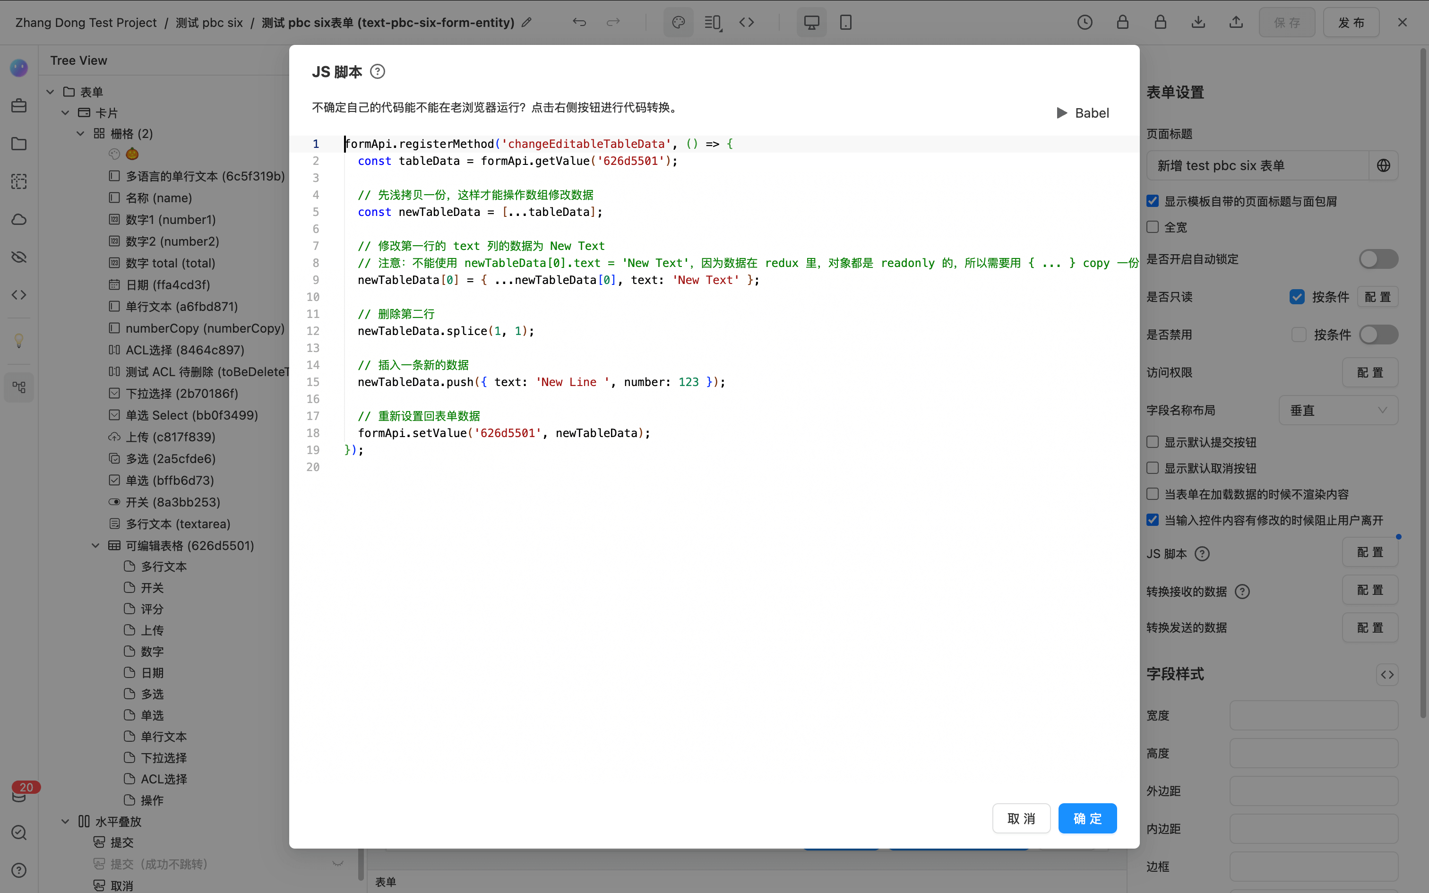Viewport: 1429px width, 893px height.
Task: Select 提交 button node in tree
Action: [121, 843]
